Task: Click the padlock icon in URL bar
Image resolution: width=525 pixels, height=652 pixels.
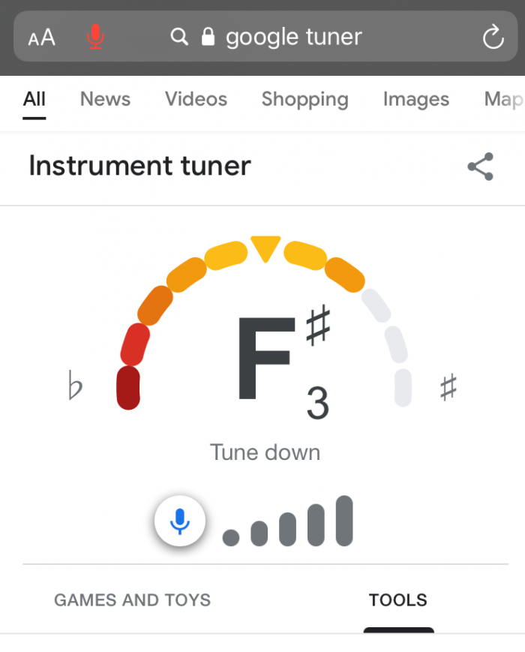Action: click(208, 37)
